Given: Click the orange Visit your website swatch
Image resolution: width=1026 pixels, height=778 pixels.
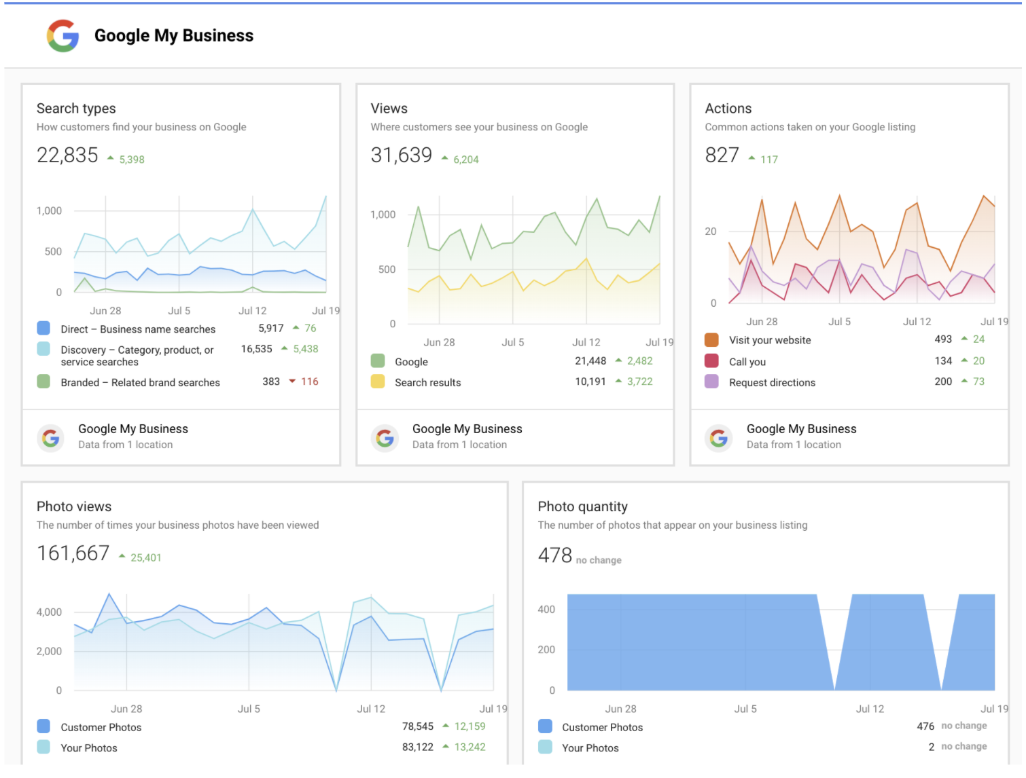Looking at the screenshot, I should 712,339.
